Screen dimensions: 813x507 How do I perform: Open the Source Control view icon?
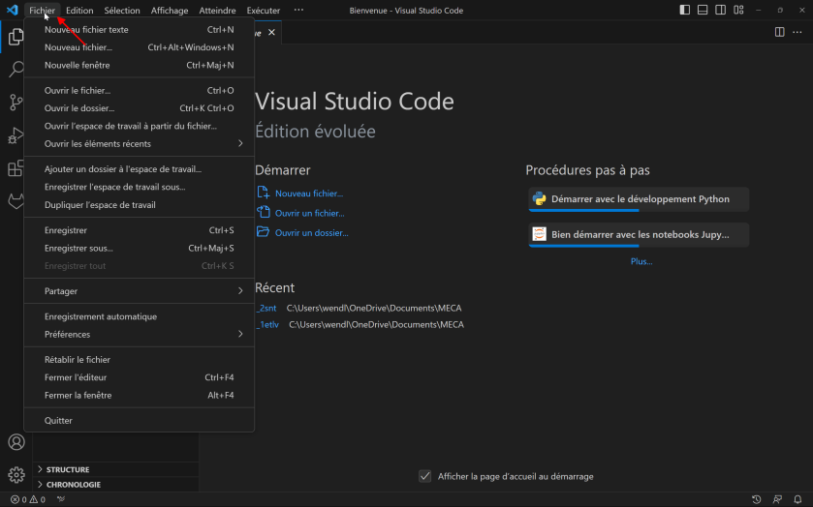[16, 102]
